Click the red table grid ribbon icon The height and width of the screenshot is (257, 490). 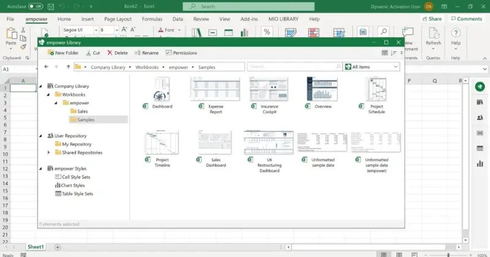[314, 32]
